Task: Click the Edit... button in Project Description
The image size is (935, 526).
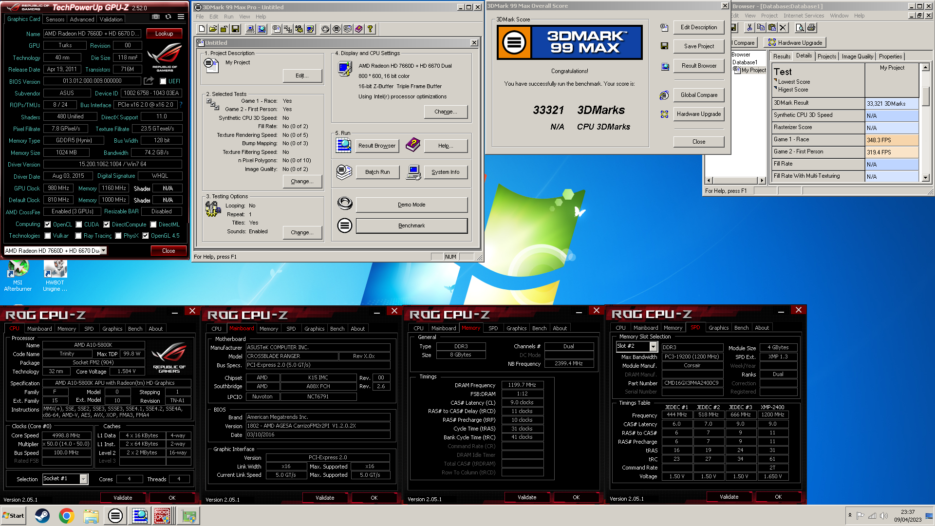Action: 302,75
